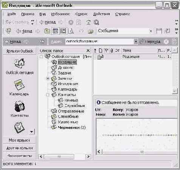The height and width of the screenshot is (170, 180).
Task: Open the Правка menu
Action: [28, 14]
